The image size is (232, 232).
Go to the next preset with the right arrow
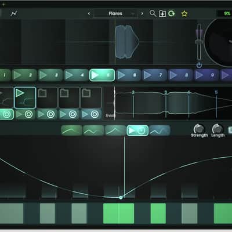coord(142,13)
